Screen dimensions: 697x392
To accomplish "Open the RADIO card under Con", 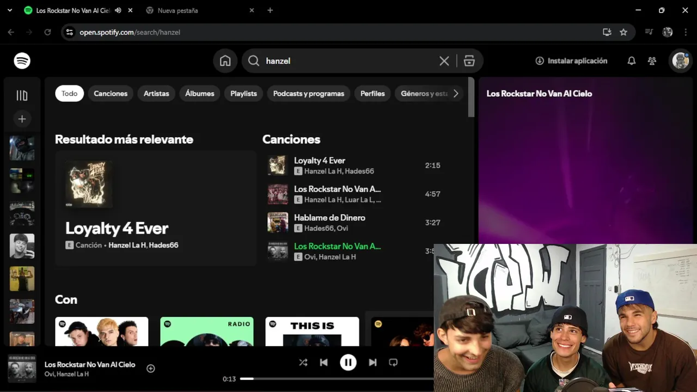I will click(207, 332).
